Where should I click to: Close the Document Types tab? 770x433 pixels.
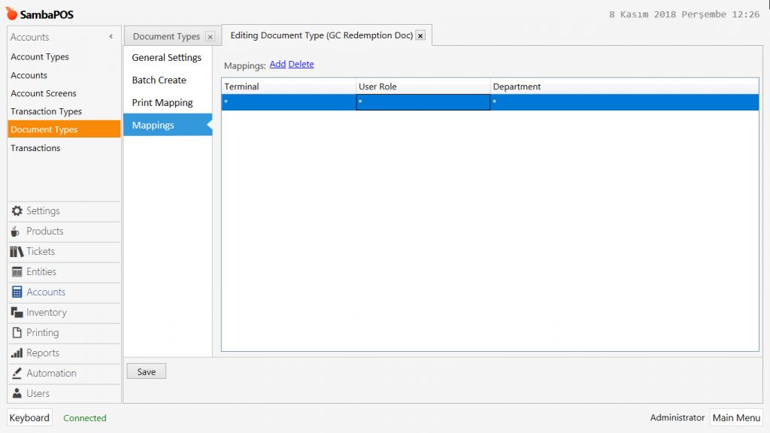210,37
